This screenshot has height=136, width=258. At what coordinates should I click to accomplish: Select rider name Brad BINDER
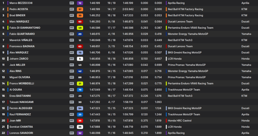(x=17, y=15)
